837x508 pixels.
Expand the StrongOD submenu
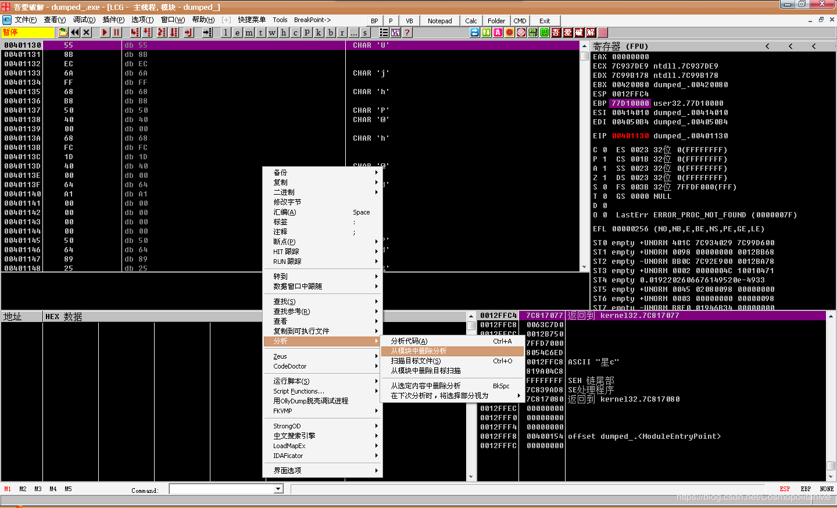(323, 426)
